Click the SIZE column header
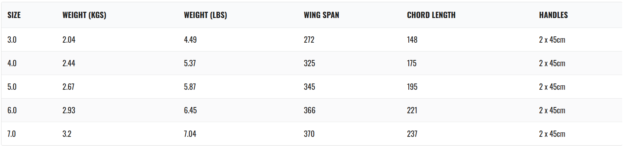624x146 pixels. click(x=14, y=15)
